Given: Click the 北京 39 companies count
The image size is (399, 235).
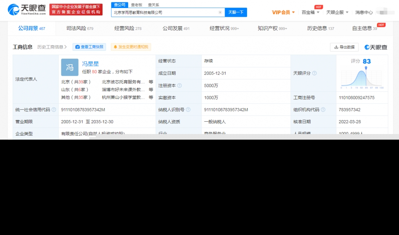Looking at the screenshot, I should pos(81,82).
